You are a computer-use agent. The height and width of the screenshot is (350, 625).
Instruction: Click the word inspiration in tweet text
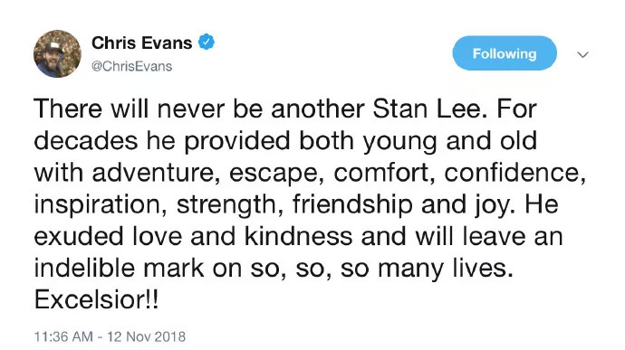point(101,204)
